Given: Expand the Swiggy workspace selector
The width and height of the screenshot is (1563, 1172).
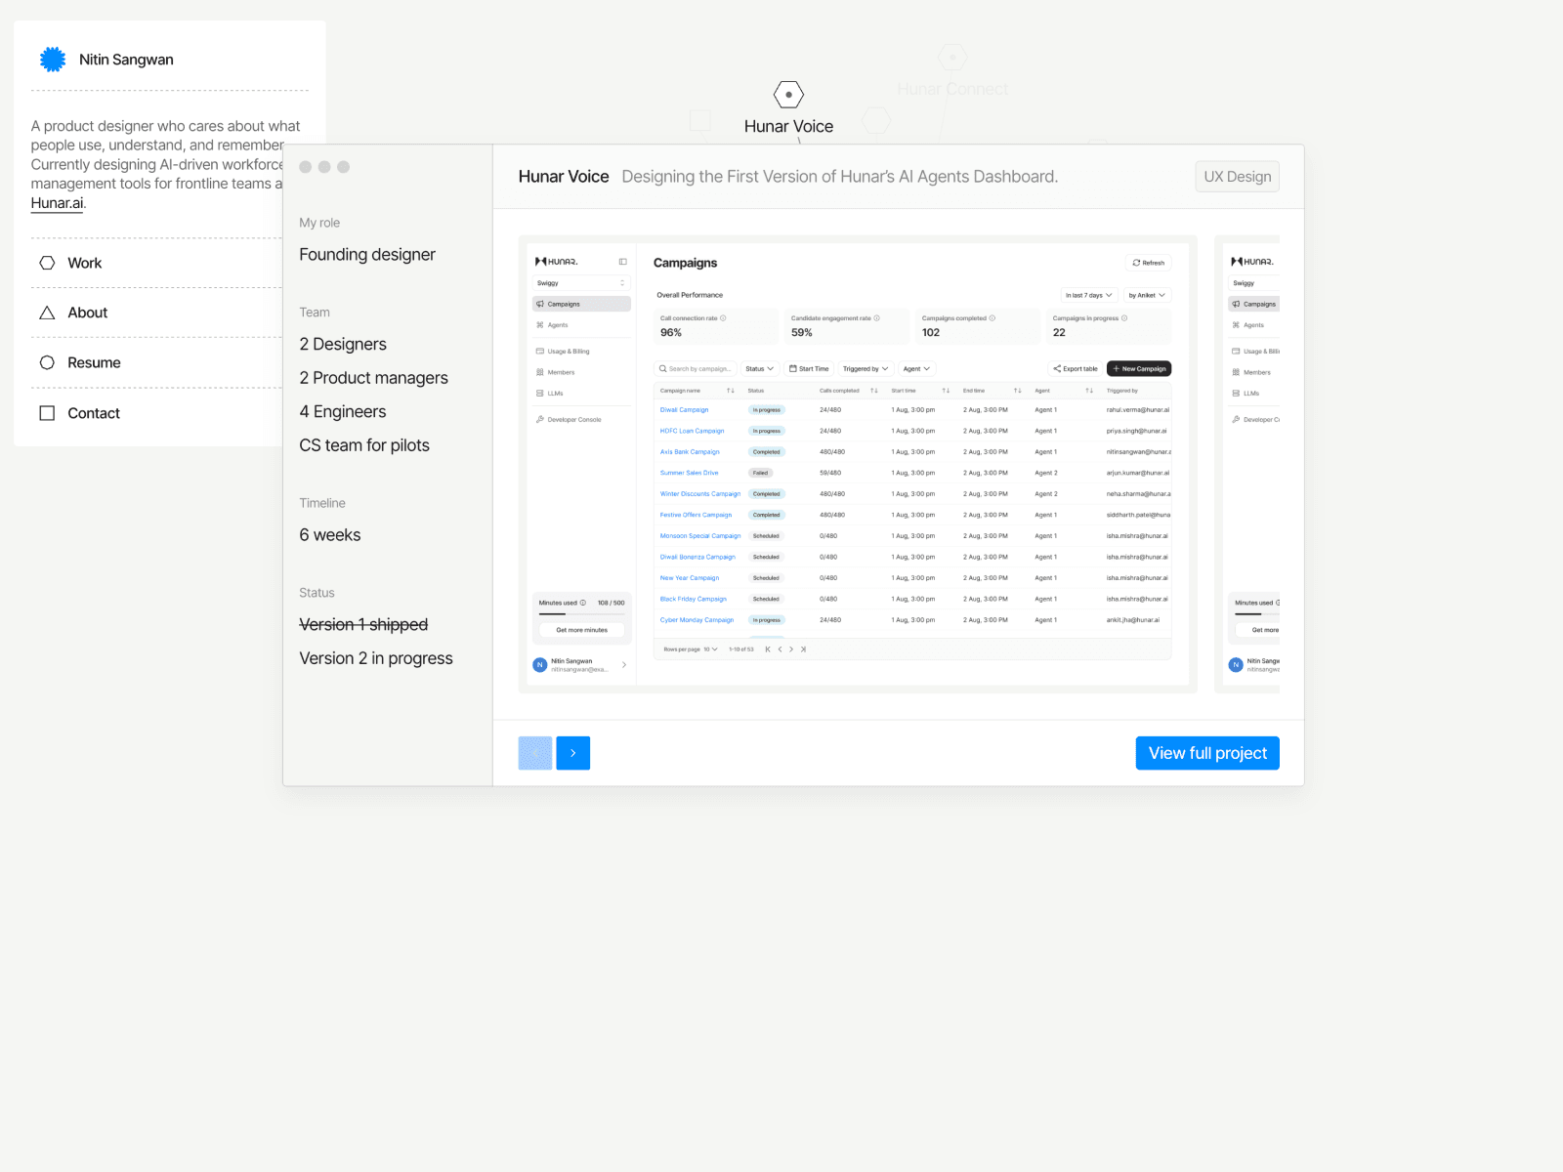Looking at the screenshot, I should pyautogui.click(x=581, y=283).
